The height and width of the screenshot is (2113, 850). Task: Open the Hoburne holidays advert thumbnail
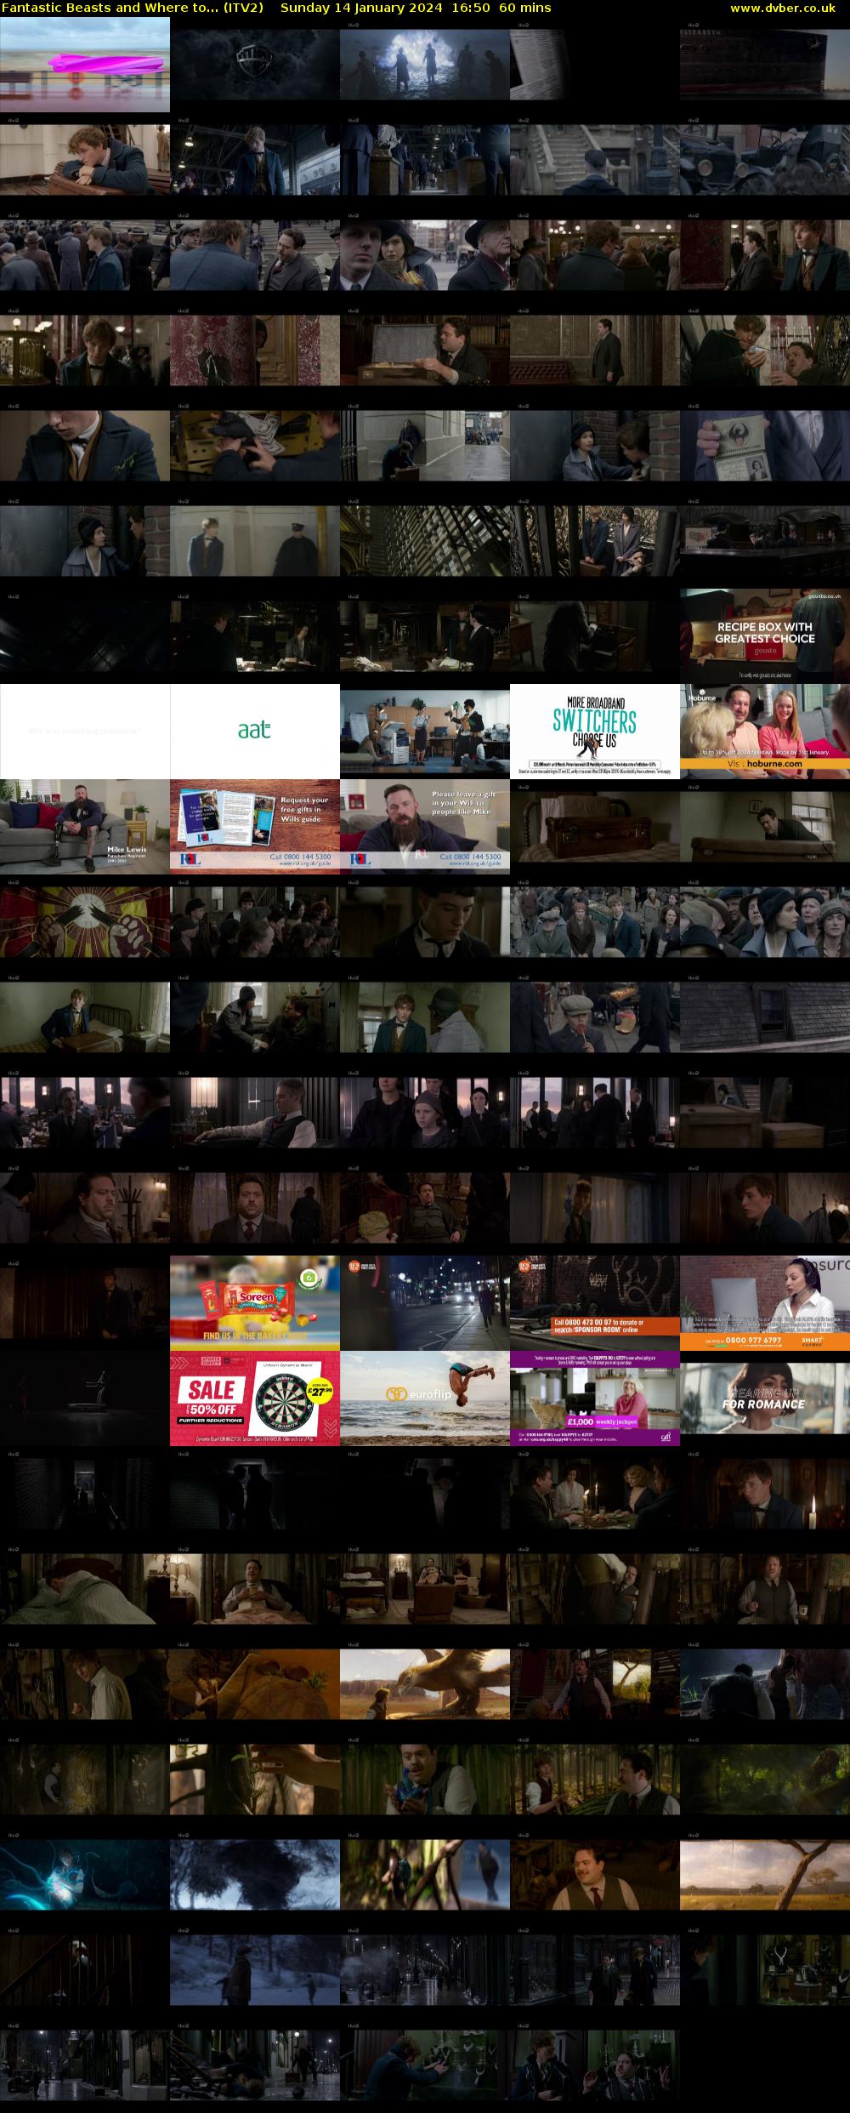[x=765, y=732]
